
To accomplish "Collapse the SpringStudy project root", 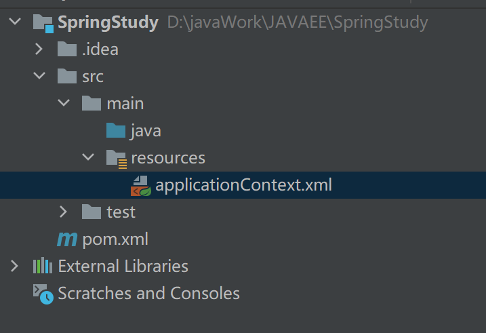I will [15, 22].
